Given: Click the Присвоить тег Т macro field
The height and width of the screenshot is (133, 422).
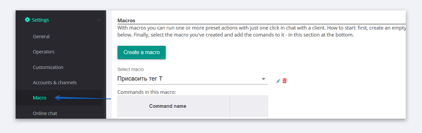Looking at the screenshot, I should [193, 79].
